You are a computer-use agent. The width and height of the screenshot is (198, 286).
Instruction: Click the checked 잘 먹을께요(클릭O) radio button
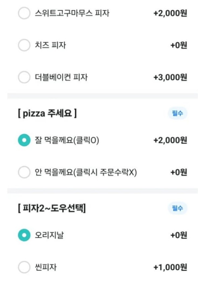(x=24, y=140)
